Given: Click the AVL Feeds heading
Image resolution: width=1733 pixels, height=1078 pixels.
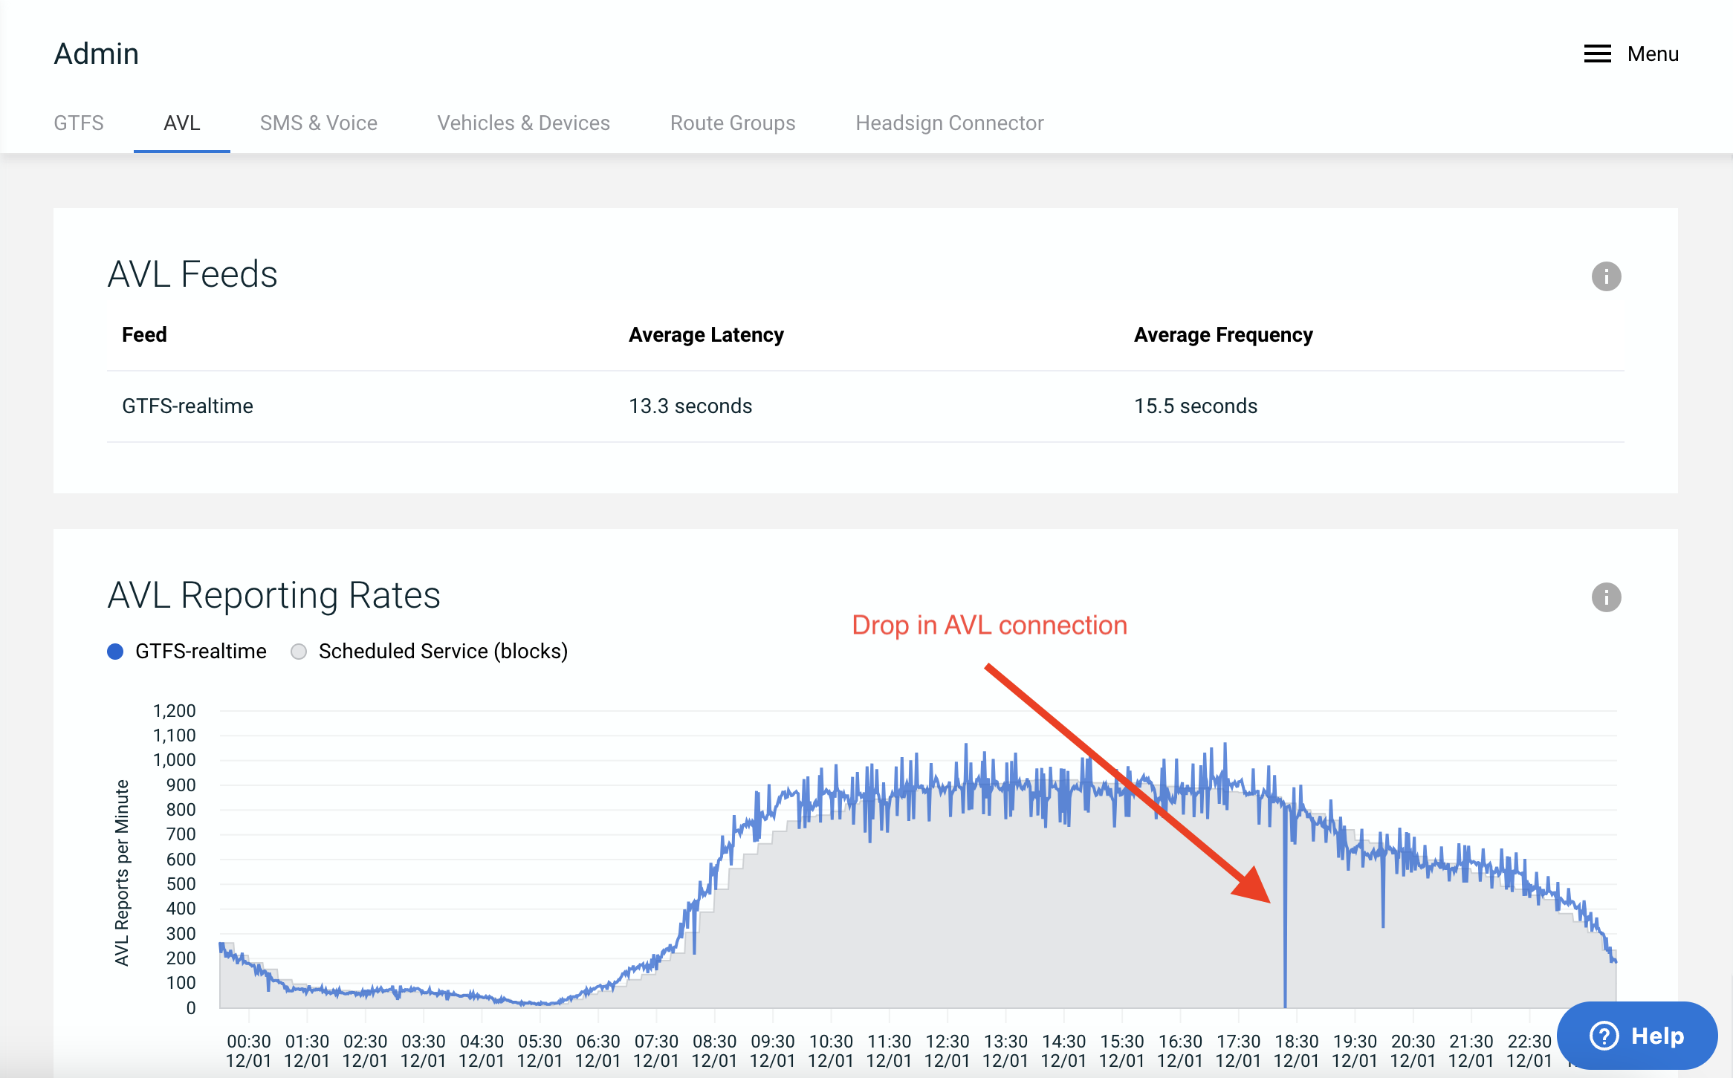Looking at the screenshot, I should tap(192, 274).
